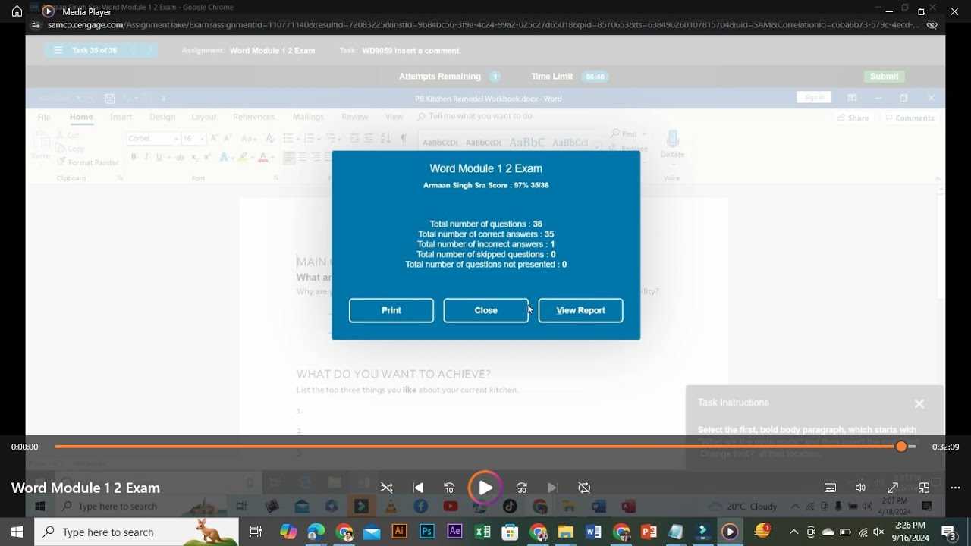Click Close in exam score dialog
This screenshot has width=971, height=546.
[485, 310]
